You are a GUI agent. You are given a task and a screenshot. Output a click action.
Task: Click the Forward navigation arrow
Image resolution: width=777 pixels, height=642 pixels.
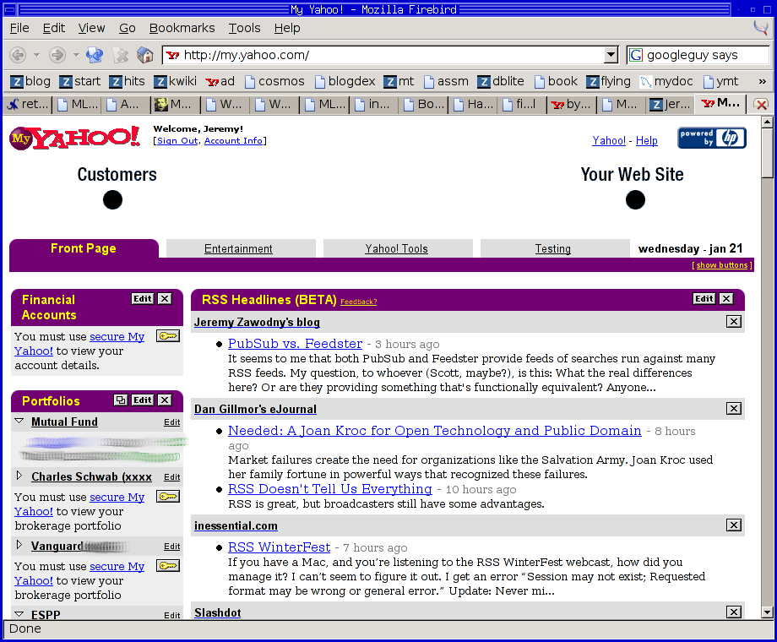57,55
